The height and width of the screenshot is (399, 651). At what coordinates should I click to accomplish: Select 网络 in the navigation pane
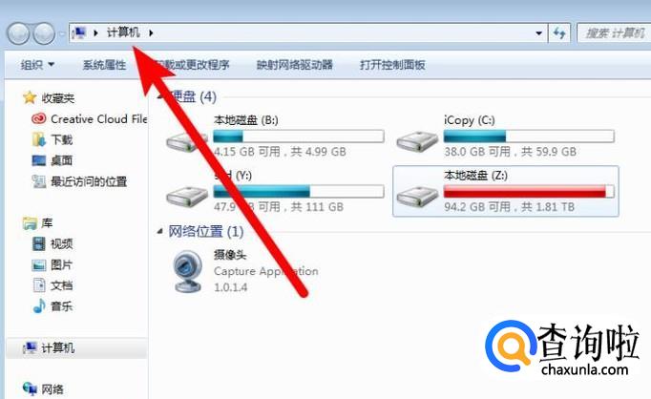tap(43, 389)
